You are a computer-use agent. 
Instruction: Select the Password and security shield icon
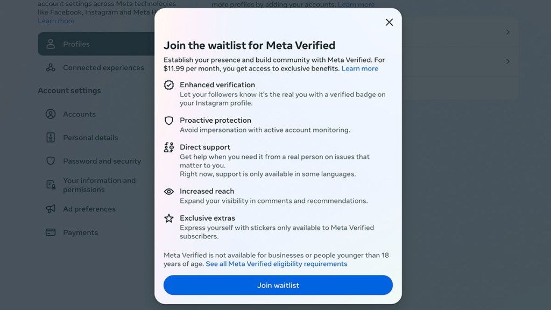[51, 161]
